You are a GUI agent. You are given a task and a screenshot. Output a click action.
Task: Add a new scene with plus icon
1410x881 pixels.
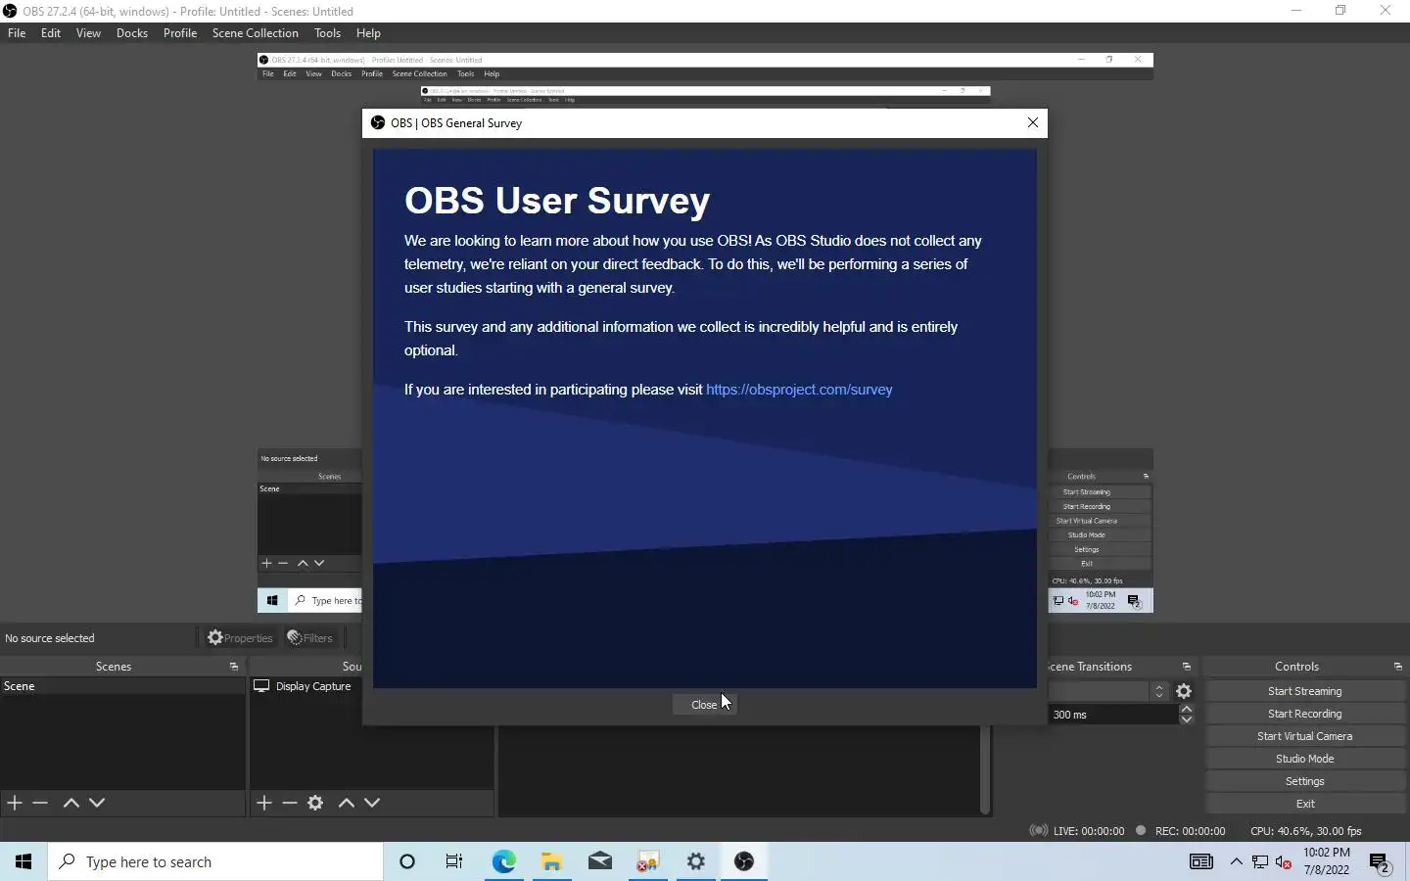[x=15, y=803]
